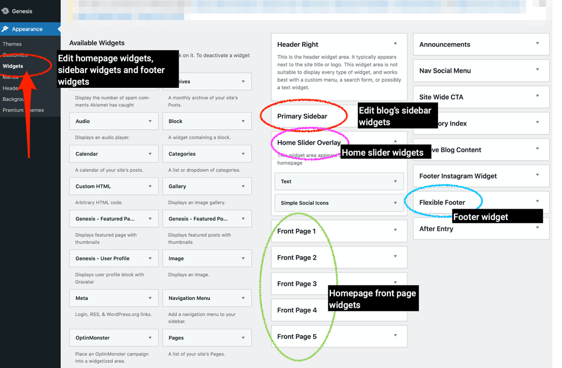
Task: Expand the Flexible Footer widget area
Action: 537,201
